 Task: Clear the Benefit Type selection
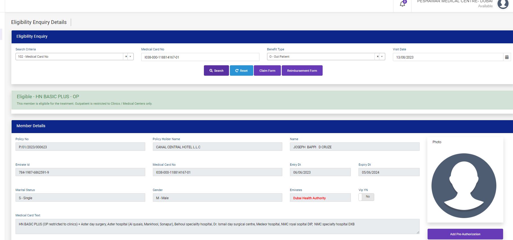pyautogui.click(x=378, y=57)
